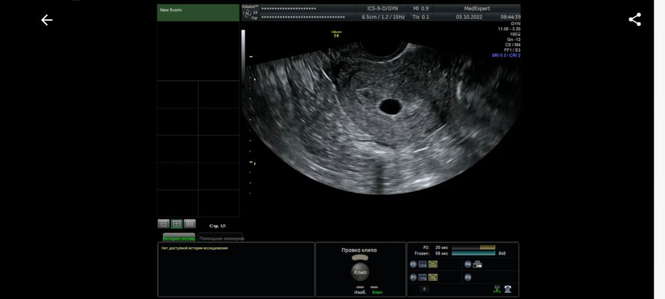Click the P2 cine clip icon
665x299 pixels.
pos(422,264)
